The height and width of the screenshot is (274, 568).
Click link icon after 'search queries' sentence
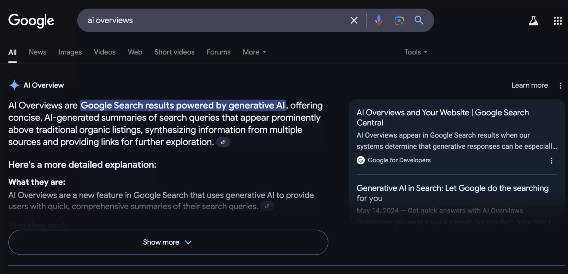point(267,206)
